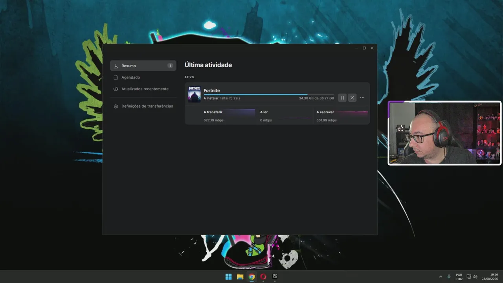503x283 pixels.
Task: Show hidden system tray icons
Action: coord(441,277)
